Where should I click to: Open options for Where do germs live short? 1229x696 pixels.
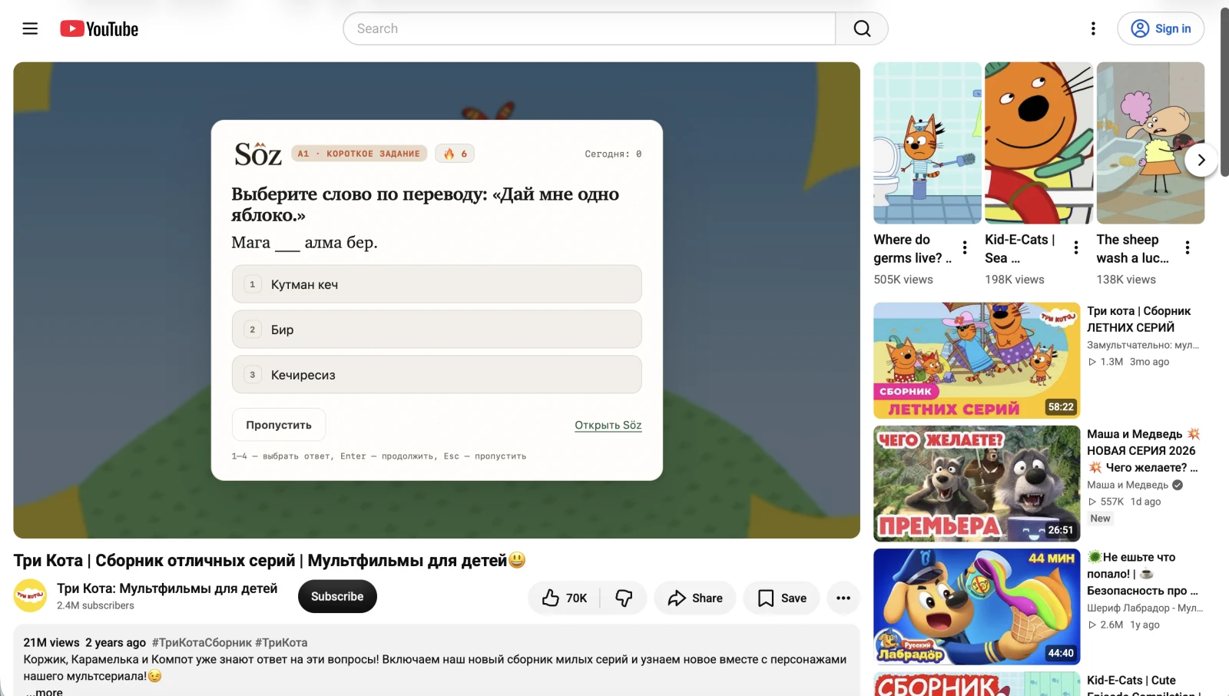tap(965, 247)
